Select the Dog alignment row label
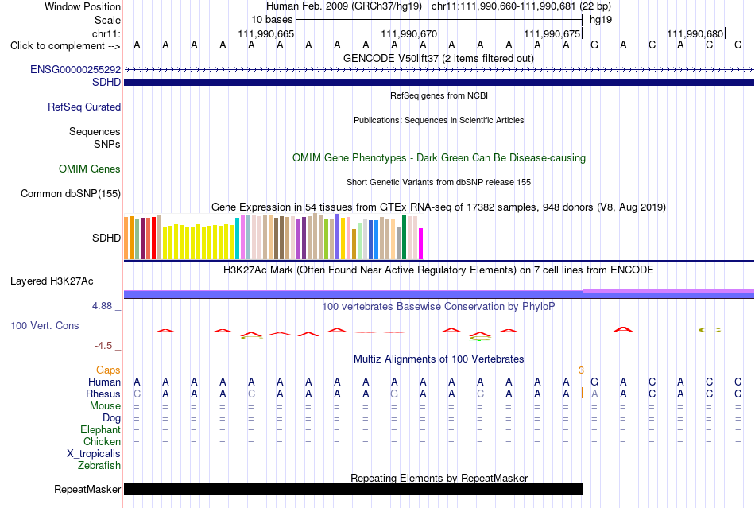 click(x=112, y=418)
